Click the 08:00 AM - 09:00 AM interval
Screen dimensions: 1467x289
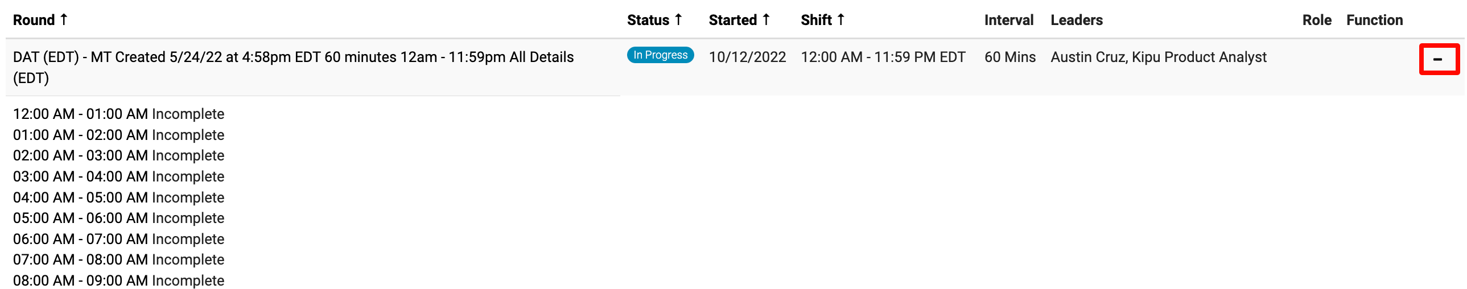coord(118,281)
